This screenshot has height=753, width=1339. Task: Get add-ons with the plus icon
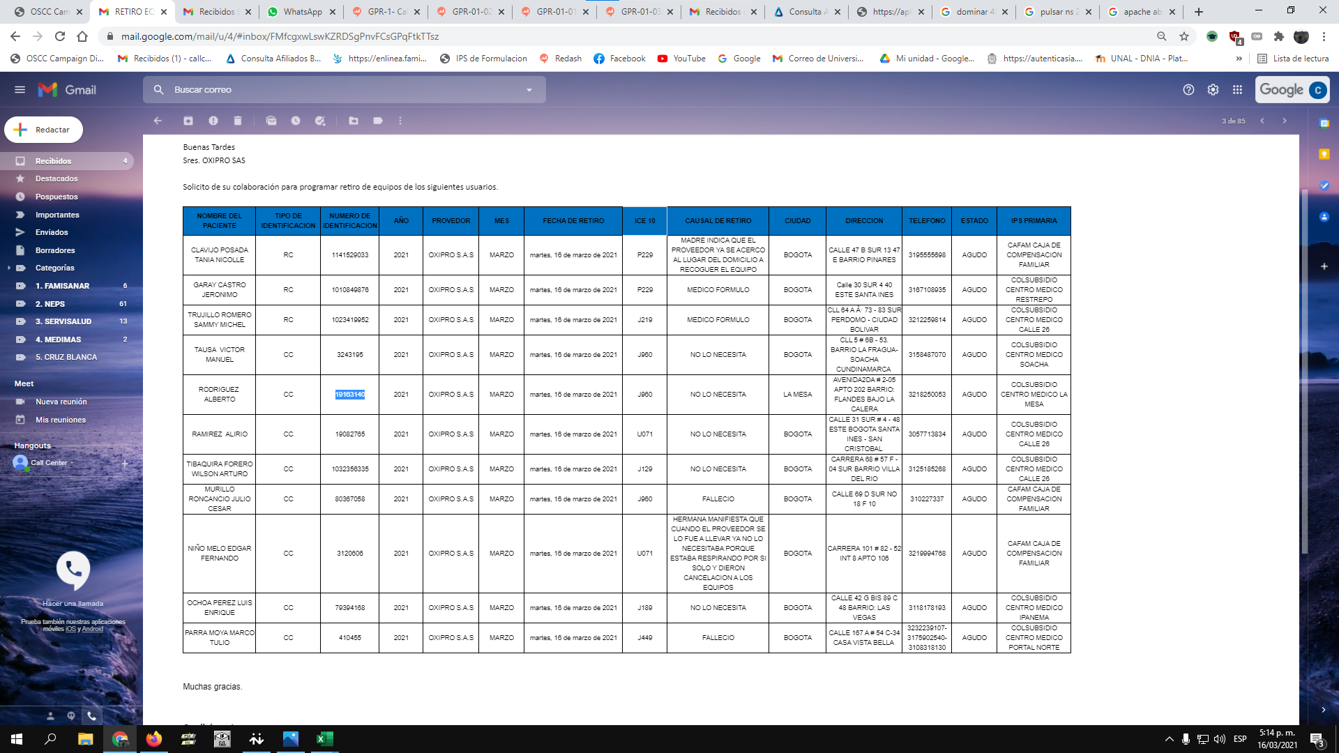coord(1324,266)
